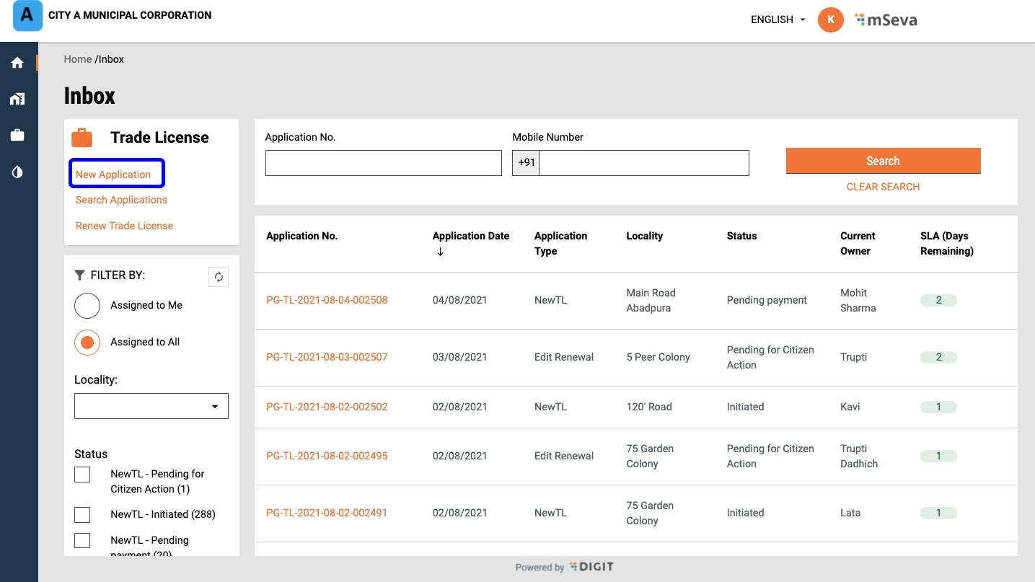The height and width of the screenshot is (582, 1035).
Task: Sort by Application Date arrow icon
Action: pyautogui.click(x=440, y=252)
